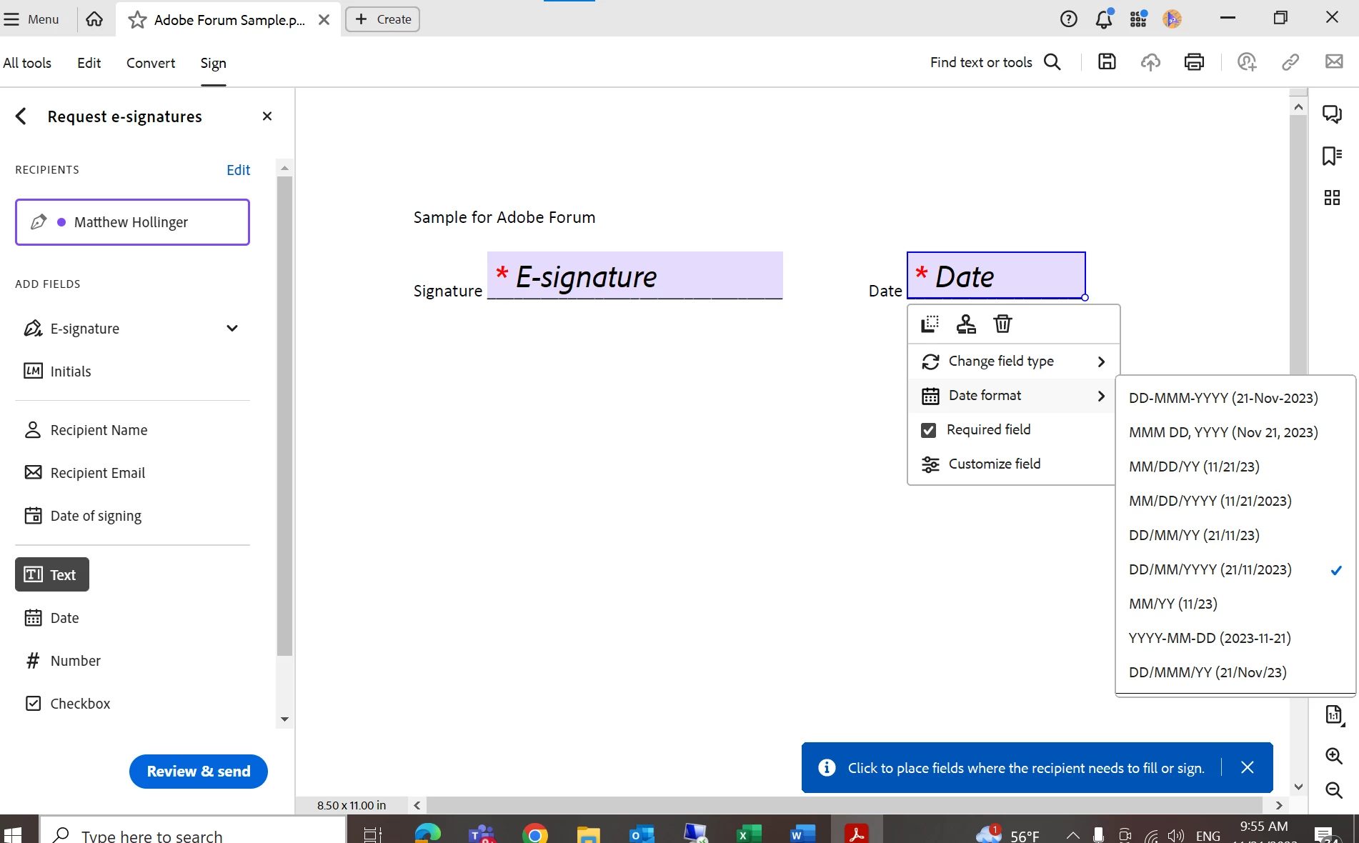Choose MM/DD/YYYY date format
The width and height of the screenshot is (1359, 843).
[1235, 502]
